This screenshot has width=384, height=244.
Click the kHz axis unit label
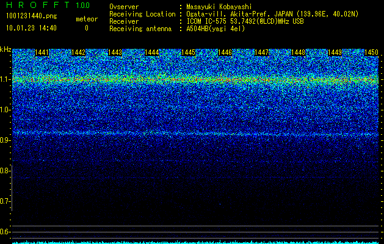5,49
